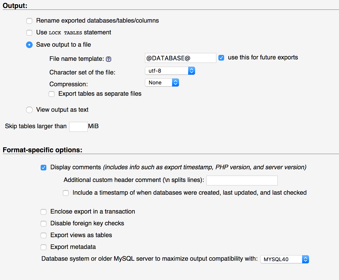The width and height of the screenshot is (339, 280).
Task: Uncheck use this for future exports
Action: click(x=221, y=58)
